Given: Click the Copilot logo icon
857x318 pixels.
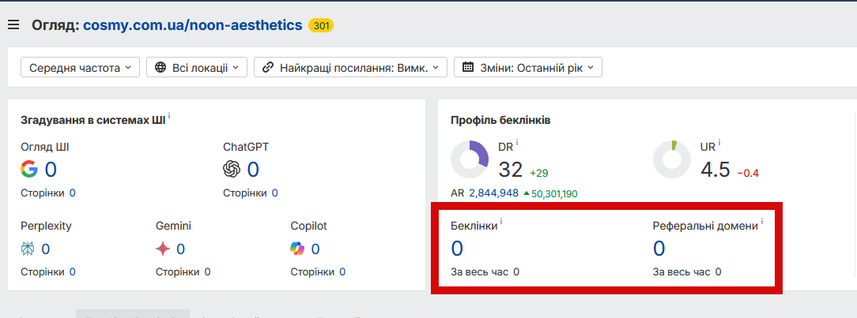Looking at the screenshot, I should (297, 249).
